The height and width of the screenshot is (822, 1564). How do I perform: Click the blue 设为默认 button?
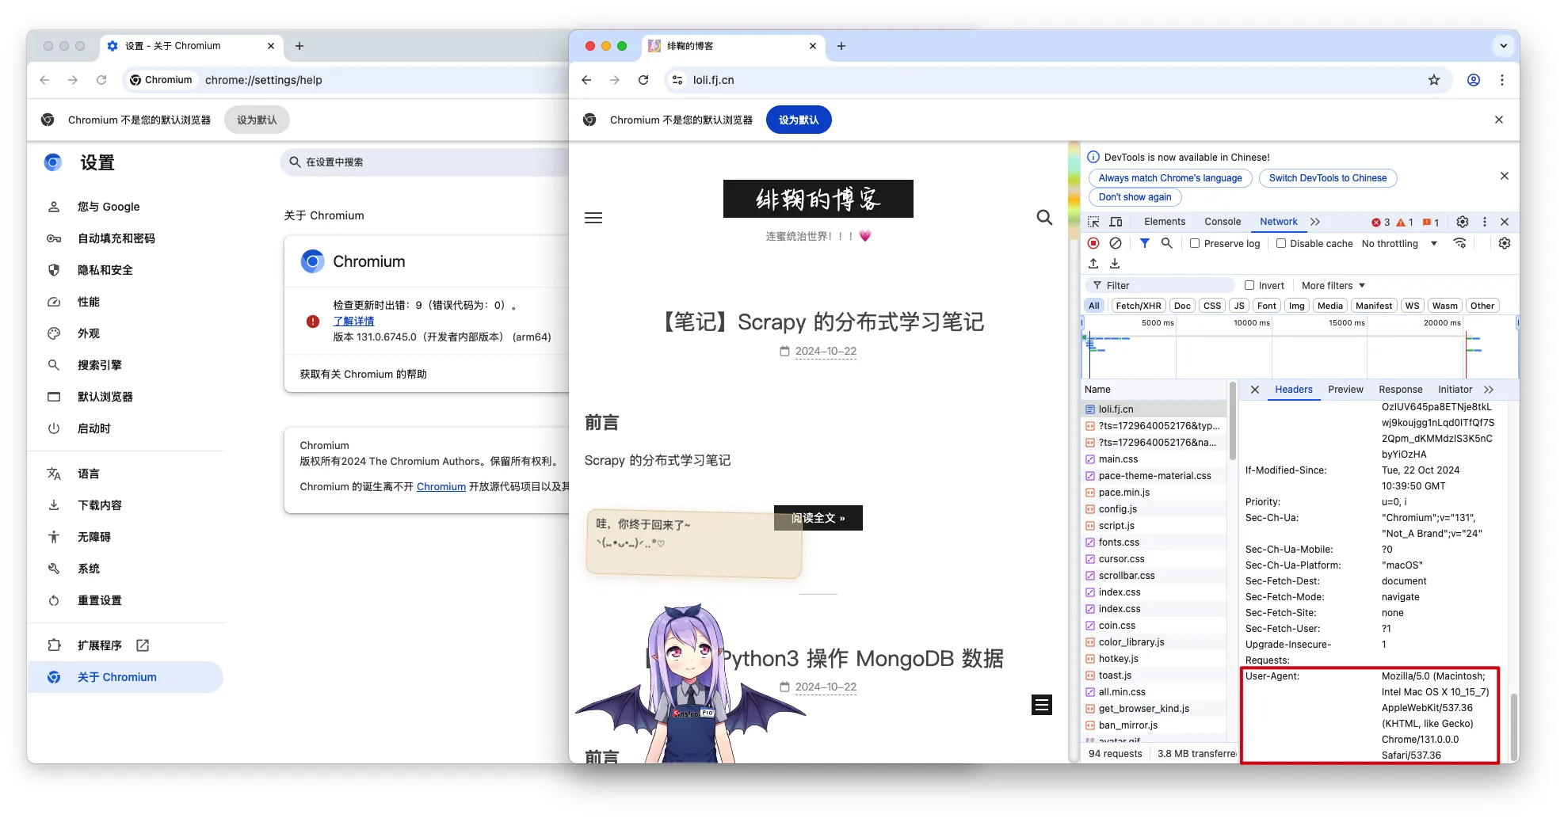[x=799, y=120]
